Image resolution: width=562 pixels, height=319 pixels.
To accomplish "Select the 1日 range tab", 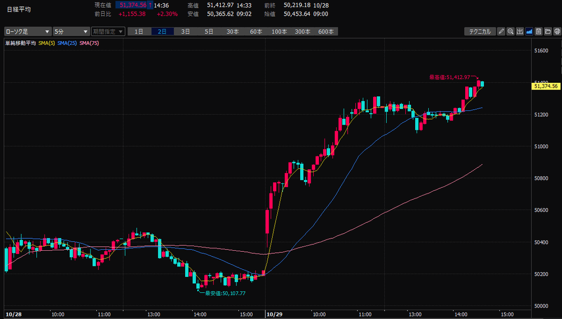I will [139, 31].
